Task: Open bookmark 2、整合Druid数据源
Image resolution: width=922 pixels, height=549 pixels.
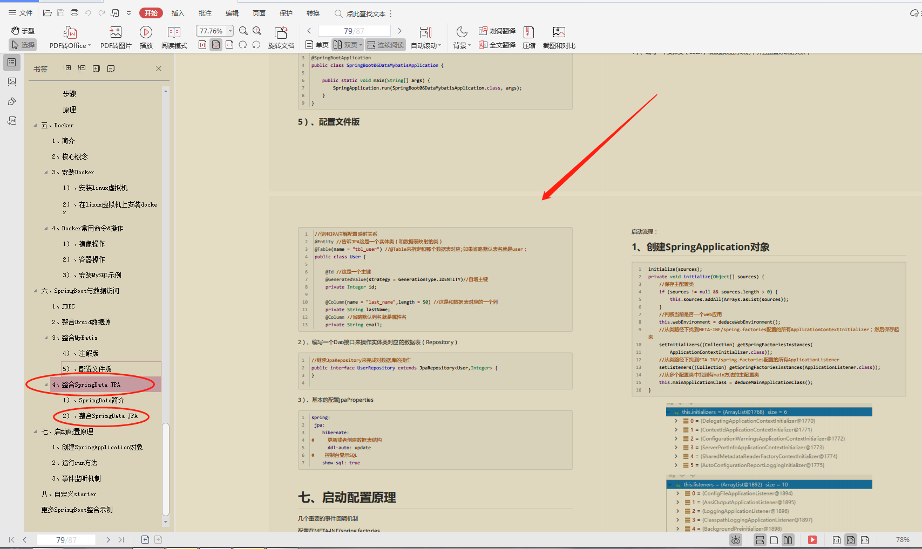Action: click(81, 322)
